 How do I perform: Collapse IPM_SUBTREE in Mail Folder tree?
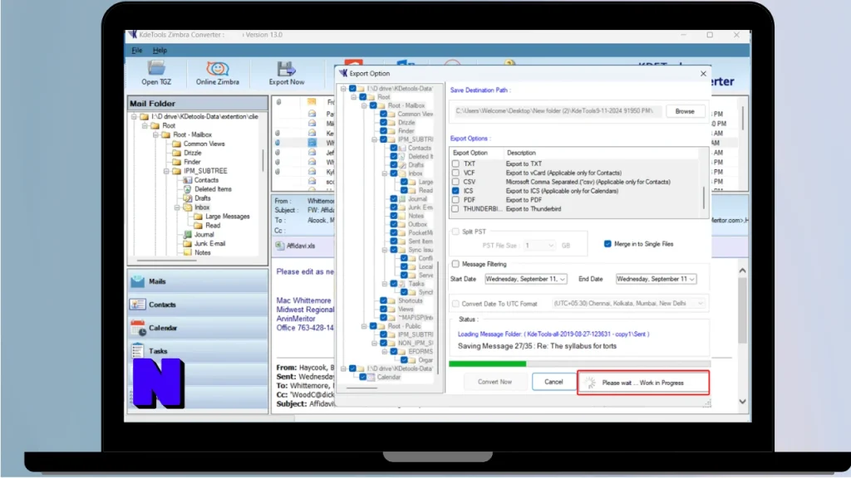click(x=166, y=171)
